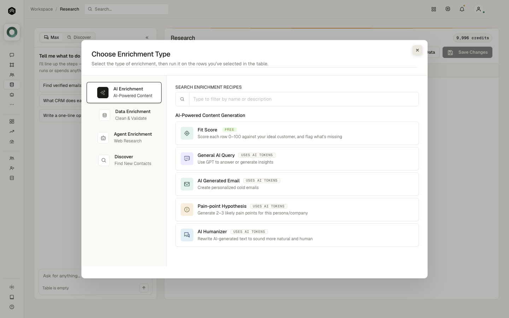Open the database icon in left sidebar
Screen dimensions: 509x318
[12, 84]
